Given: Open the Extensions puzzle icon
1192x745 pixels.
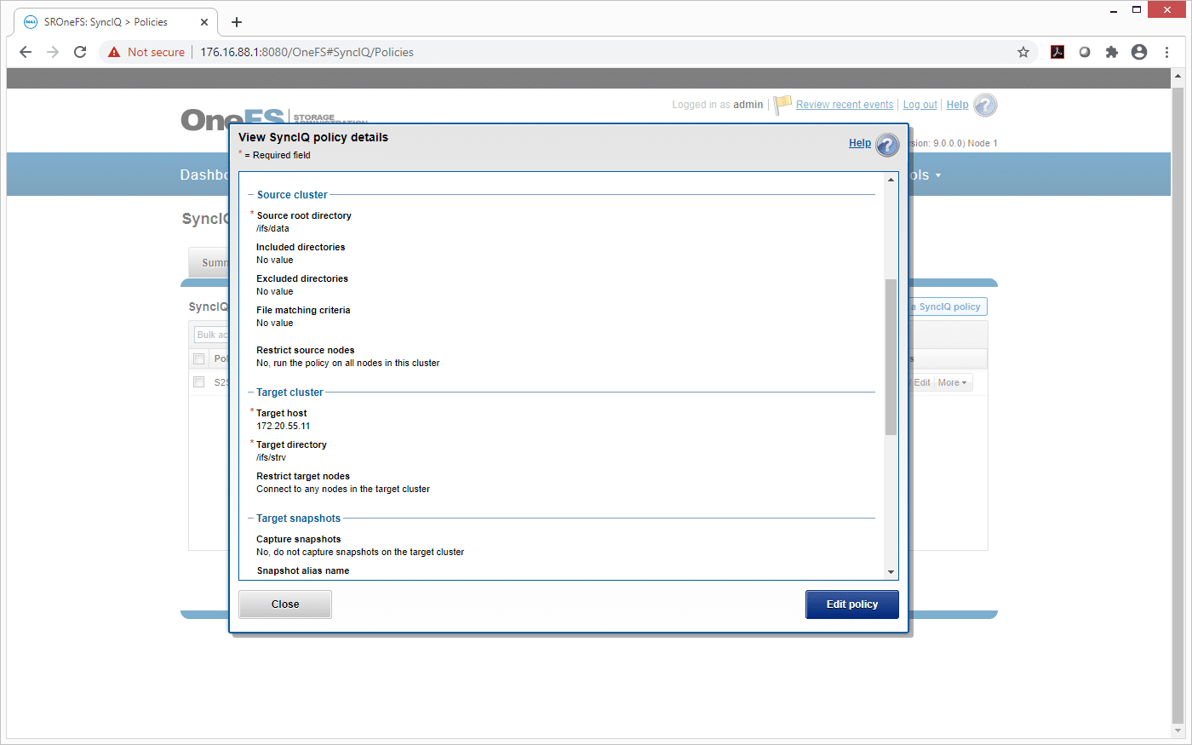Looking at the screenshot, I should click(1112, 52).
